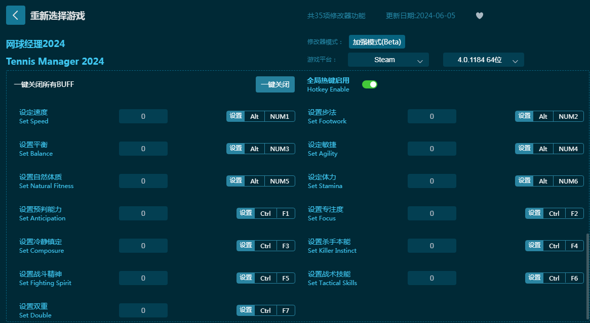Image resolution: width=590 pixels, height=323 pixels.
Task: Click 设置 button for Set Tactical Skills
Action: (x=534, y=278)
